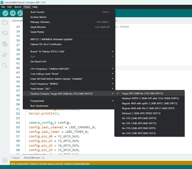Select No OTA (2MB APP/2MB FATFS)

pyautogui.click(x=150, y=128)
